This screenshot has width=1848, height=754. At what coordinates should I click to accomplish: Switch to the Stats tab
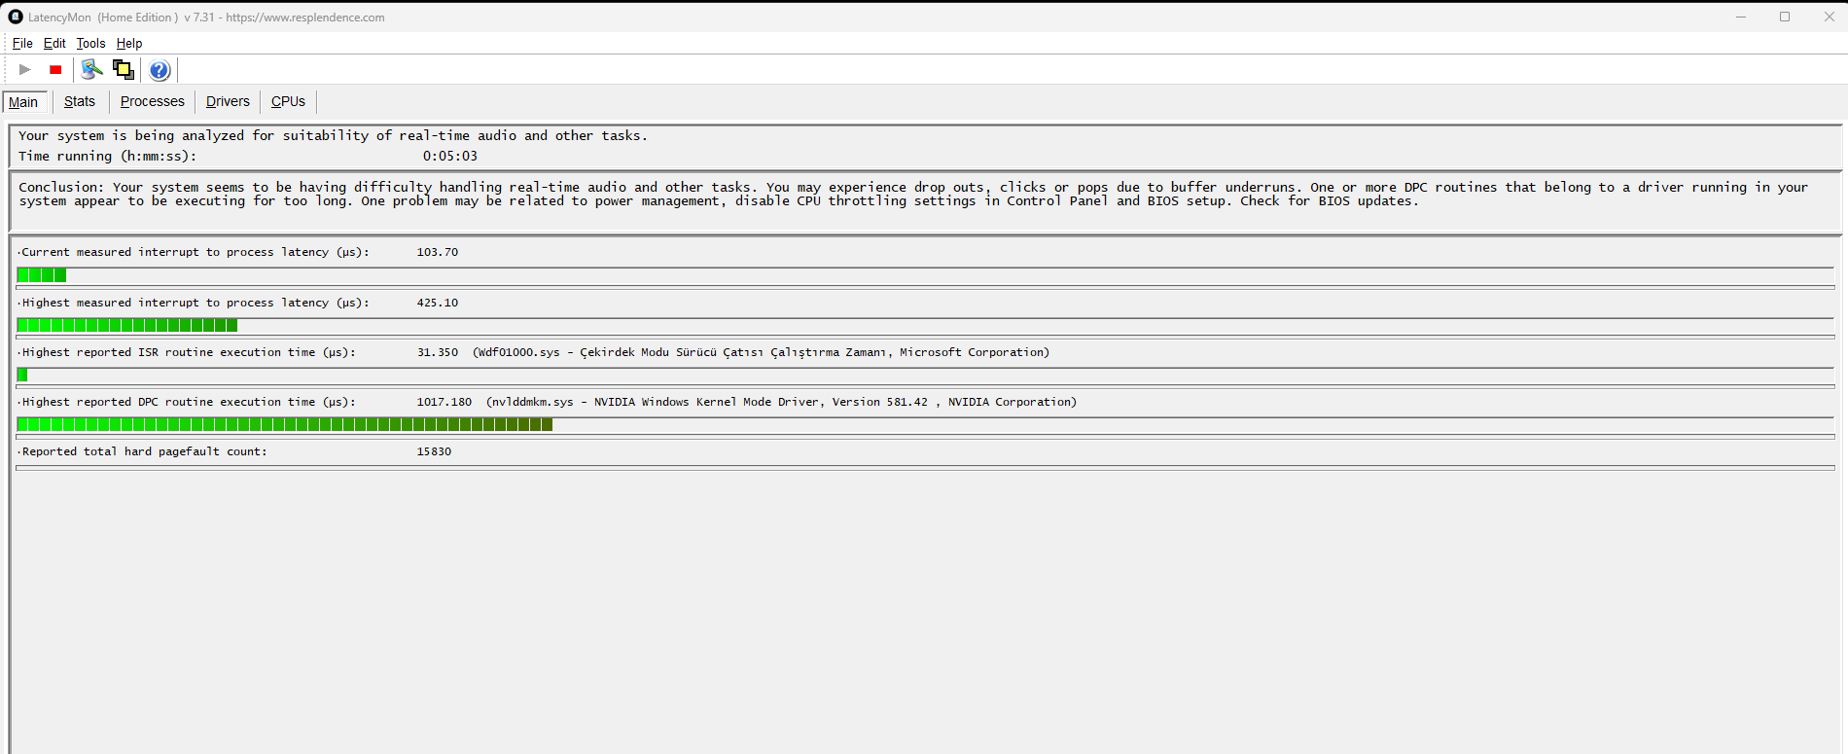pos(80,101)
